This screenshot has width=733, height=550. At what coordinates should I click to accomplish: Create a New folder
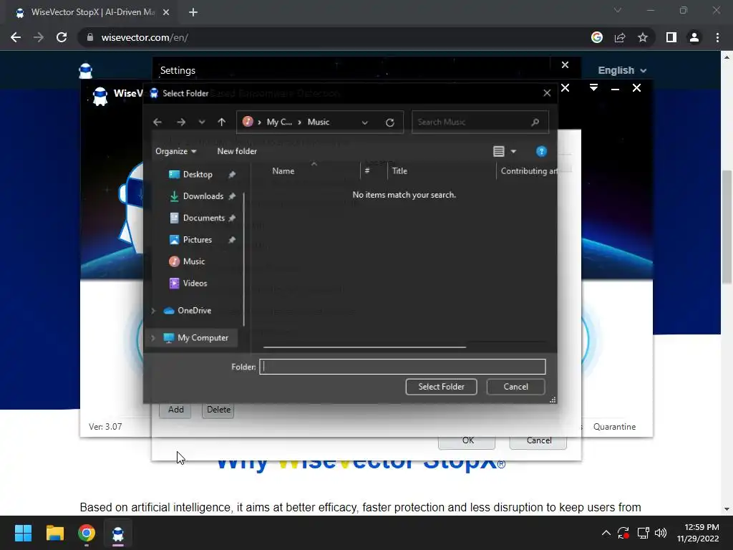[x=237, y=151]
